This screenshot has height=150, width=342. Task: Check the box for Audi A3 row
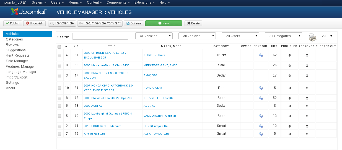59,106
